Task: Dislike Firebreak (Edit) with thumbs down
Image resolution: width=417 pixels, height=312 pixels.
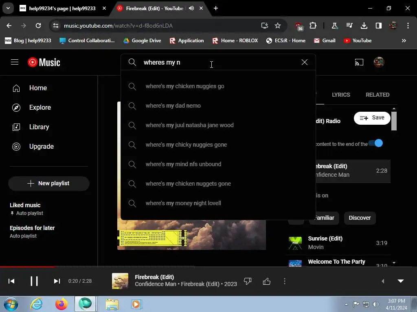Action: pos(248,281)
